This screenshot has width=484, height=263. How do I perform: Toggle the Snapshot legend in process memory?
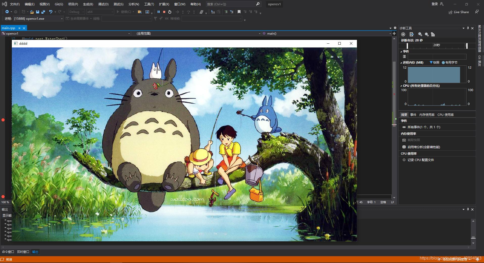(x=434, y=62)
